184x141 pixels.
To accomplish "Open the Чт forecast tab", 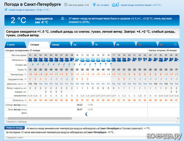I will click(x=103, y=45).
